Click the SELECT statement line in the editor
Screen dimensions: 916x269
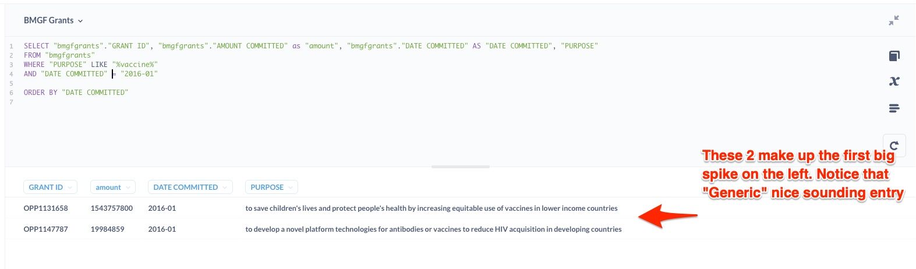[x=310, y=46]
